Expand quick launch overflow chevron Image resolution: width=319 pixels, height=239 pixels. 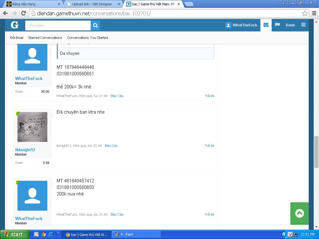(x=58, y=233)
